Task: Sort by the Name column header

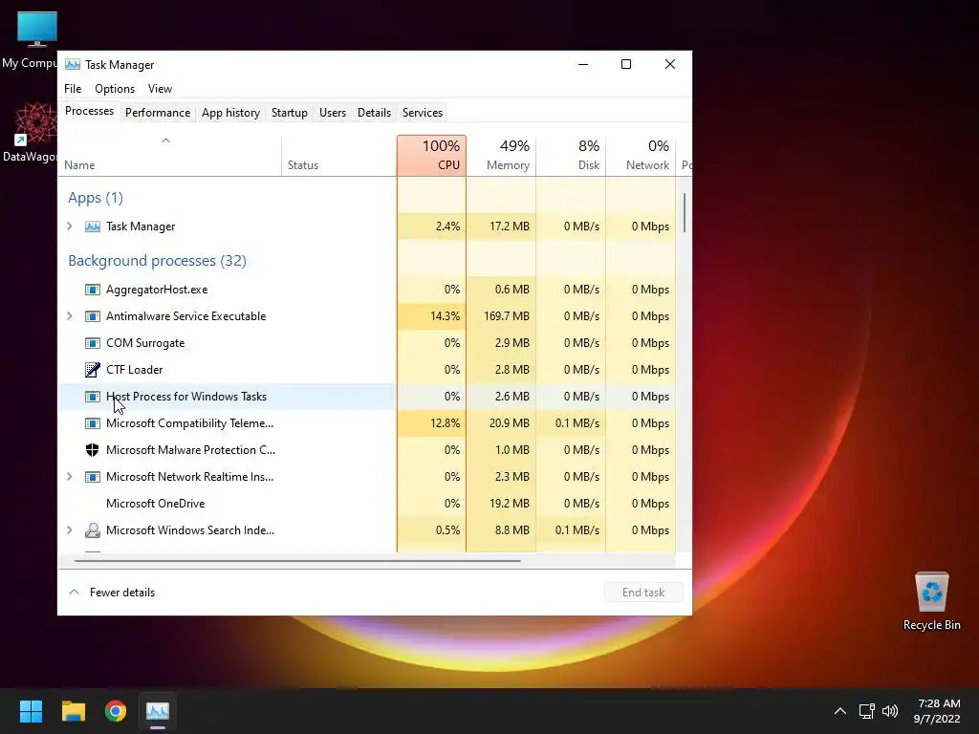Action: [170, 156]
